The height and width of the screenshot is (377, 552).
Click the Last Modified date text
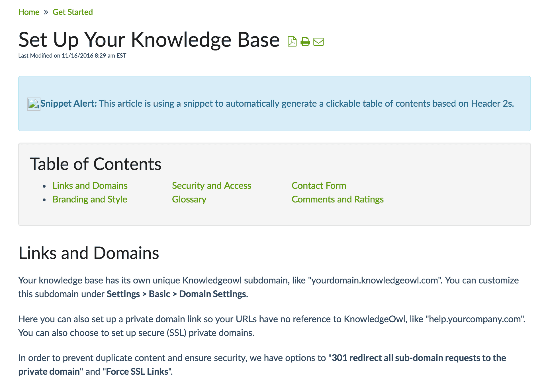[72, 56]
